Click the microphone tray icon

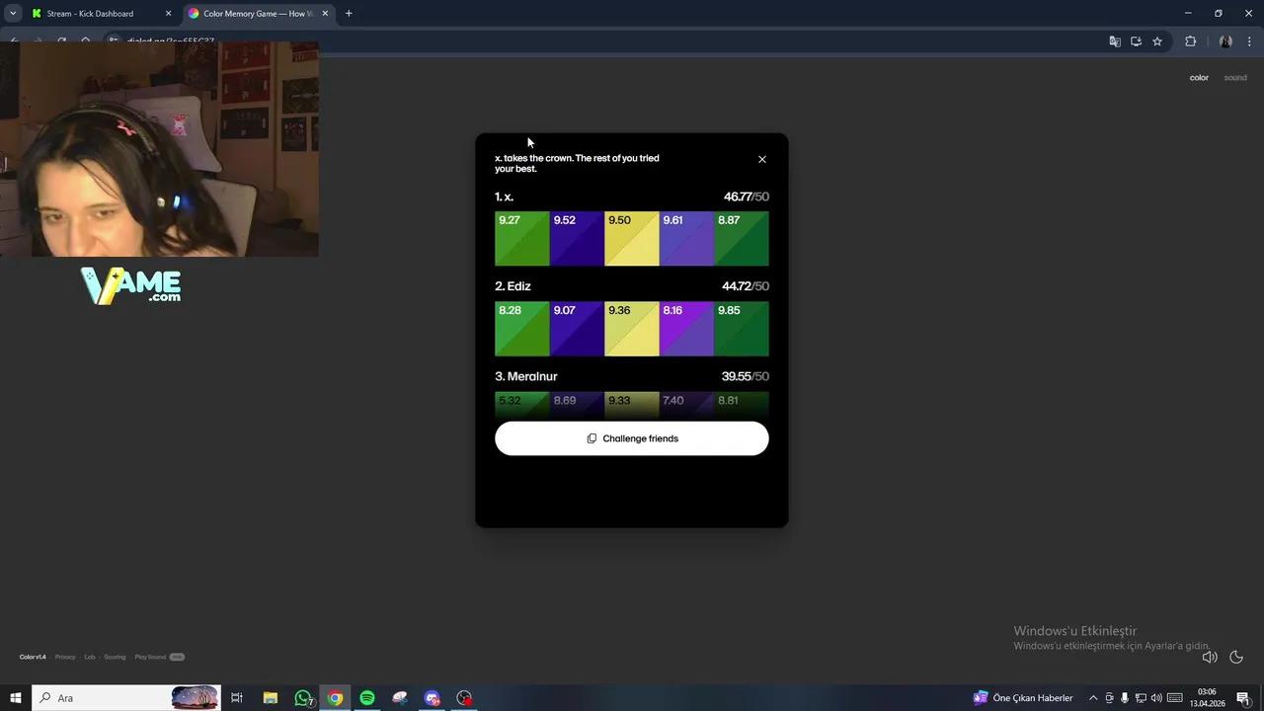coord(1124,698)
